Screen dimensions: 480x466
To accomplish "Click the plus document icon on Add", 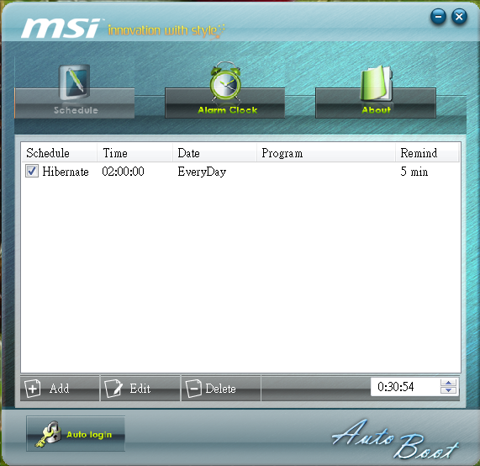I will pos(33,389).
